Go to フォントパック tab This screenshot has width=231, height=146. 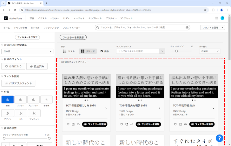coord(51,28)
